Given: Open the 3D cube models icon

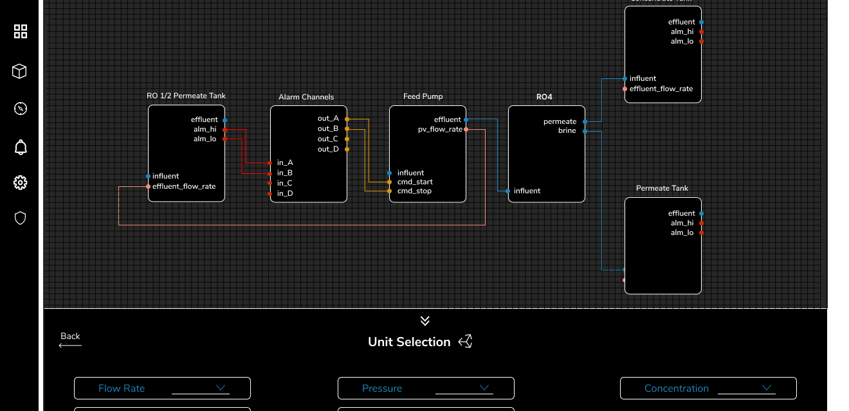Looking at the screenshot, I should click(x=19, y=71).
